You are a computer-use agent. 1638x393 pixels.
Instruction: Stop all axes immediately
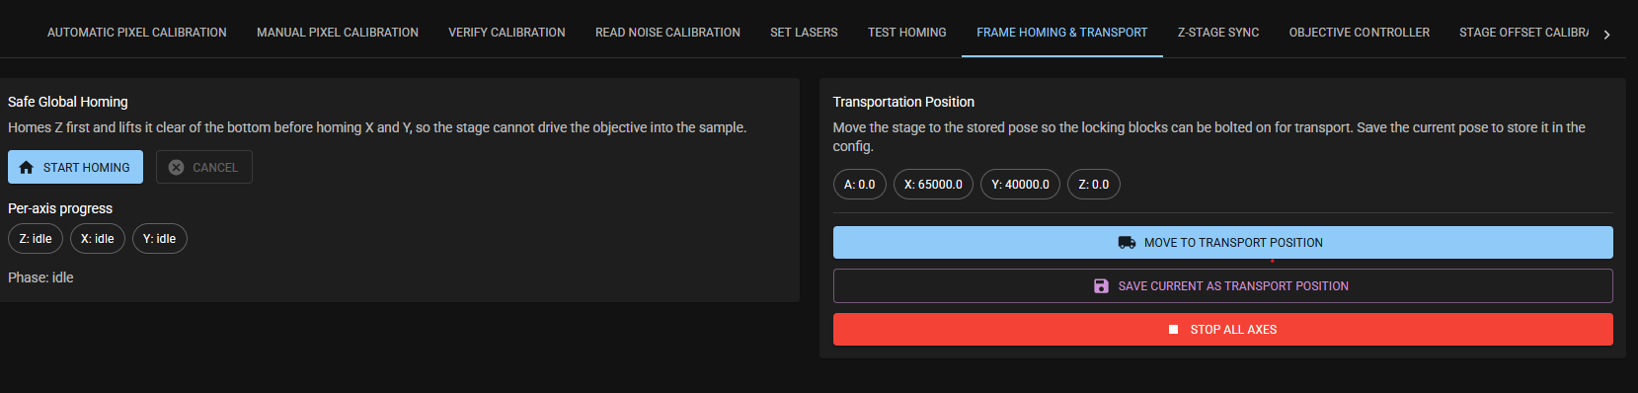1222,329
